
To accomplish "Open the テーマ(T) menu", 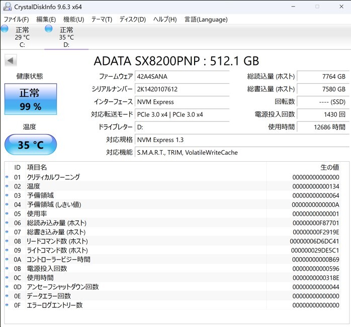I will (x=102, y=20).
